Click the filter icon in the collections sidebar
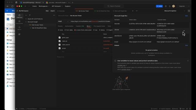 [x=30, y=15]
